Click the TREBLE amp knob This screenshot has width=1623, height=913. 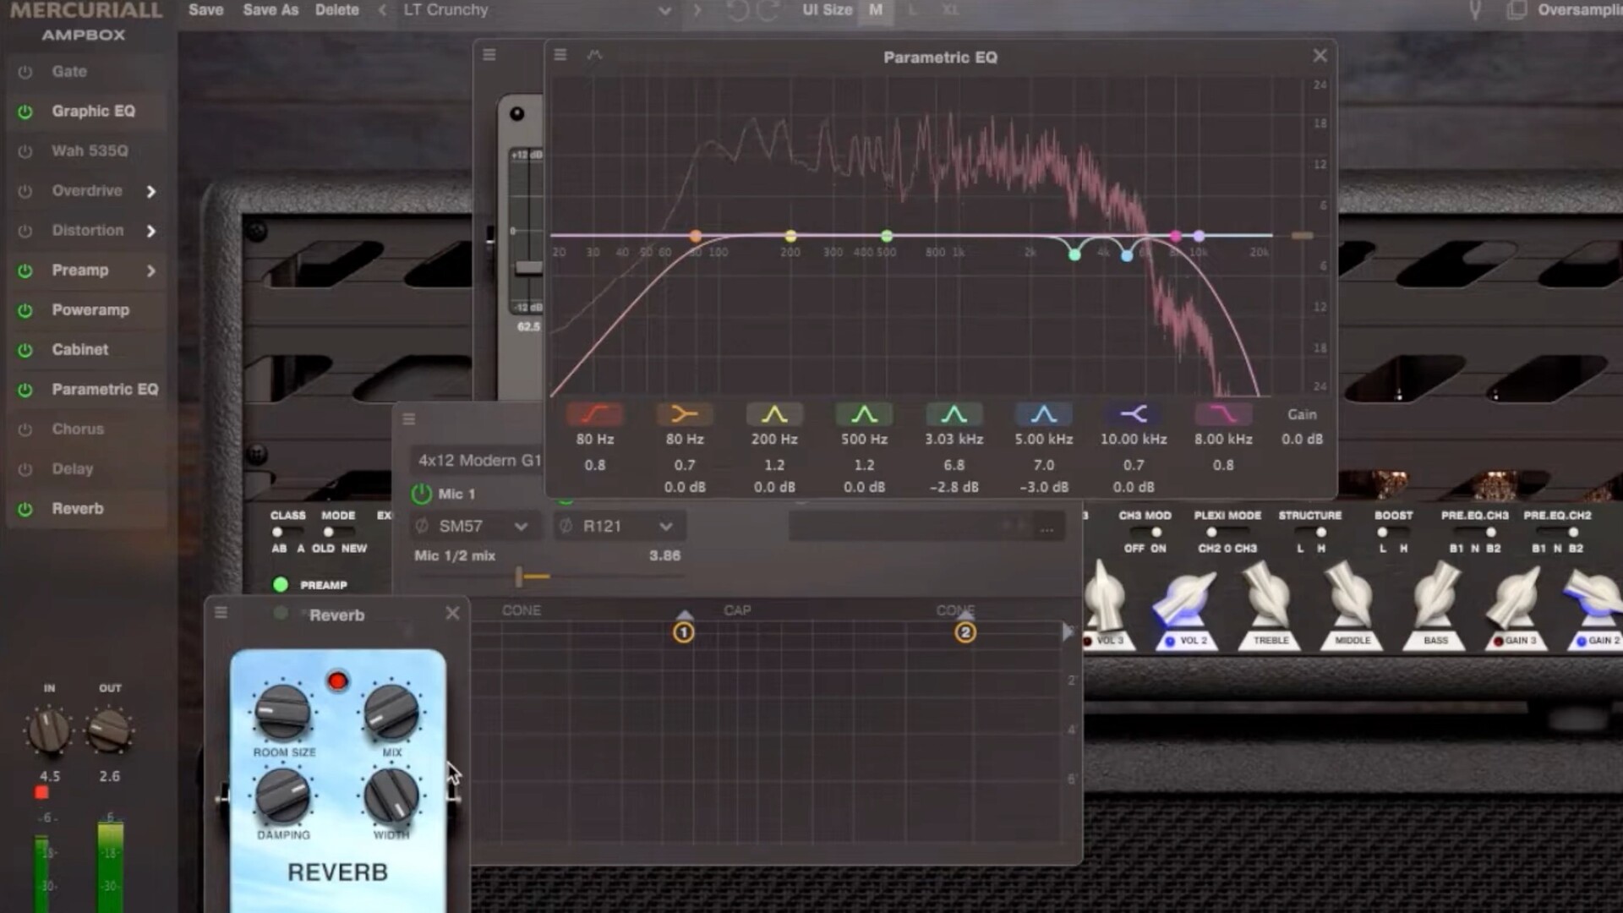(x=1269, y=597)
